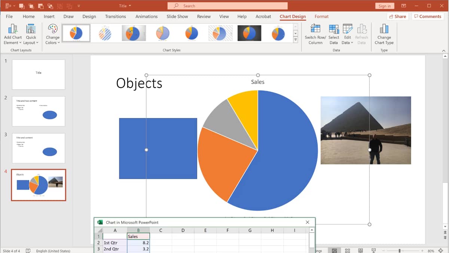The height and width of the screenshot is (253, 449).
Task: Switch to the Review tab
Action: pos(204,16)
